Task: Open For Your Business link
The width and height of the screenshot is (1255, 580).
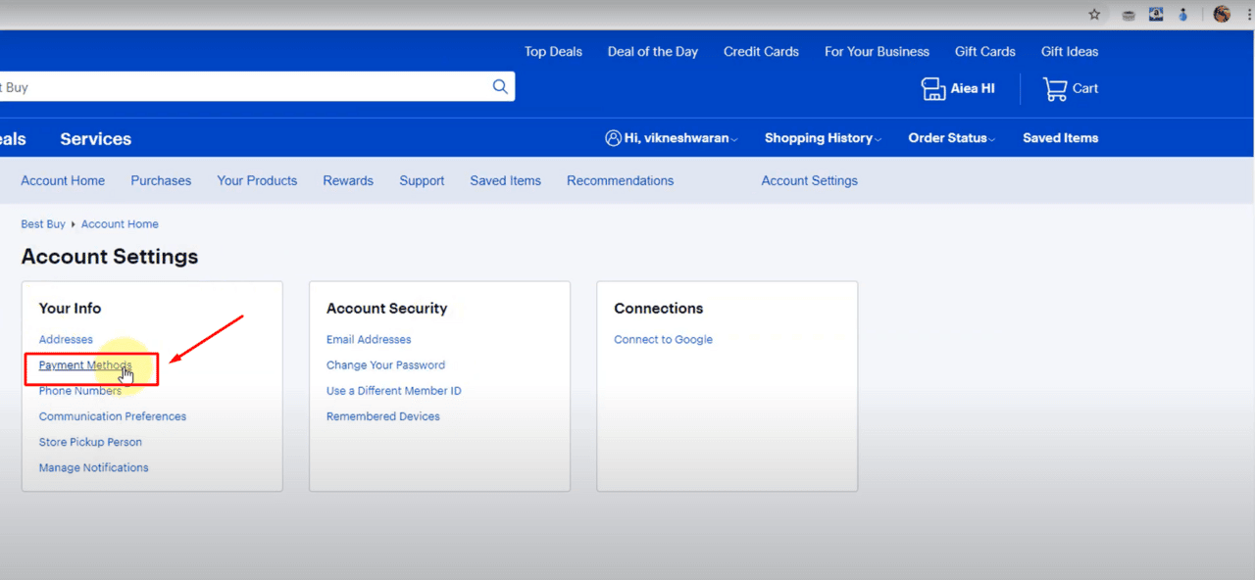Action: [877, 52]
